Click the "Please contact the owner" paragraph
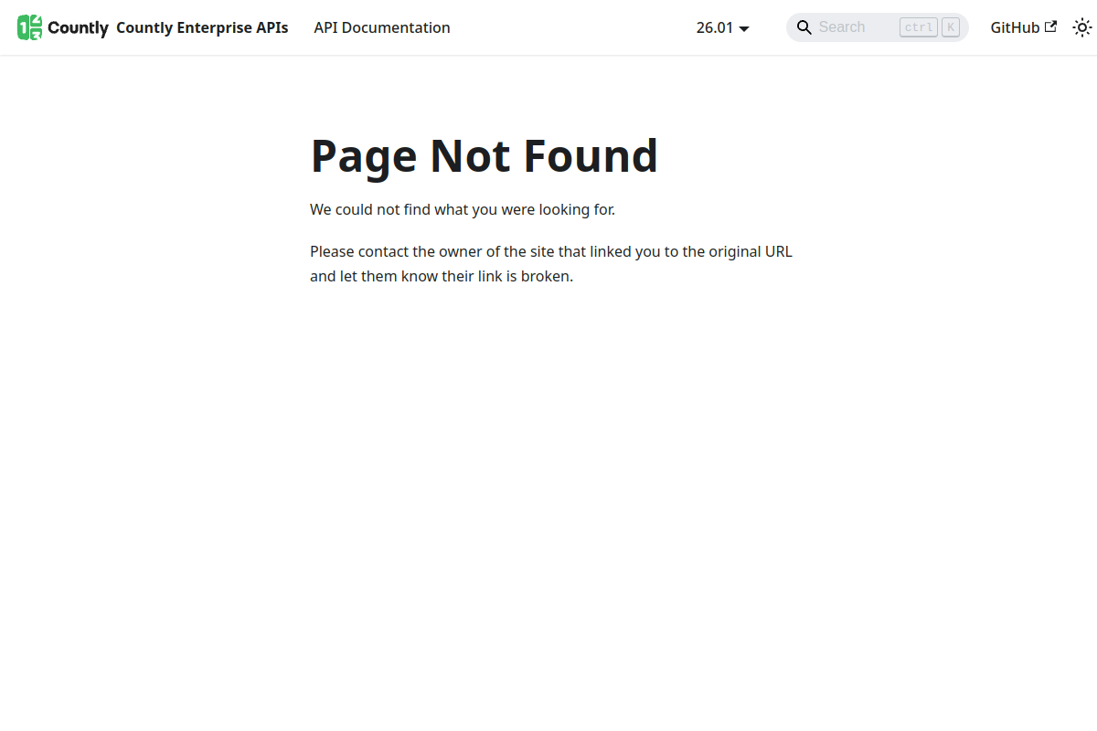This screenshot has height=731, width=1097. click(x=551, y=264)
